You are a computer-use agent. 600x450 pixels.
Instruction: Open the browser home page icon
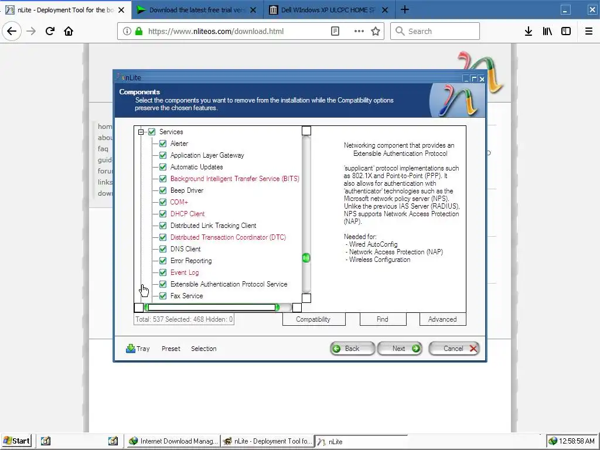69,31
